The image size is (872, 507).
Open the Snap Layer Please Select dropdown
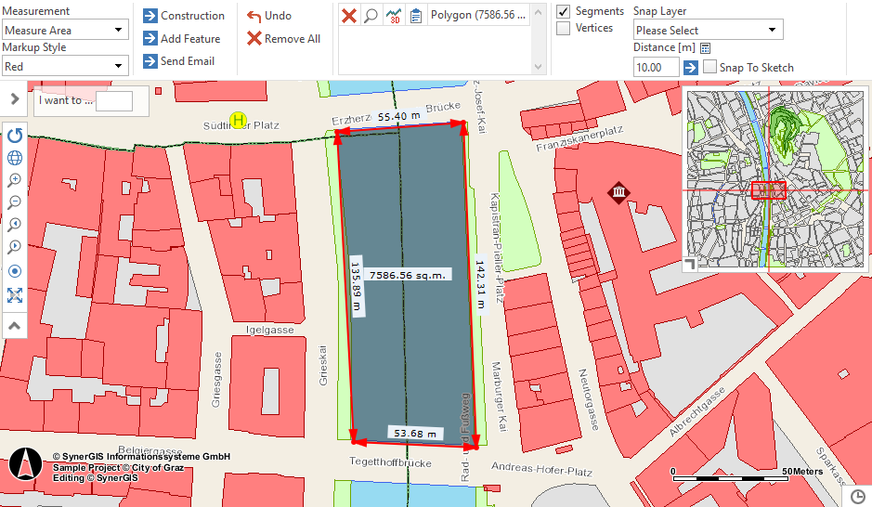tap(708, 30)
